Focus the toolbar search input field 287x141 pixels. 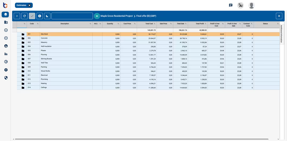click(x=72, y=16)
